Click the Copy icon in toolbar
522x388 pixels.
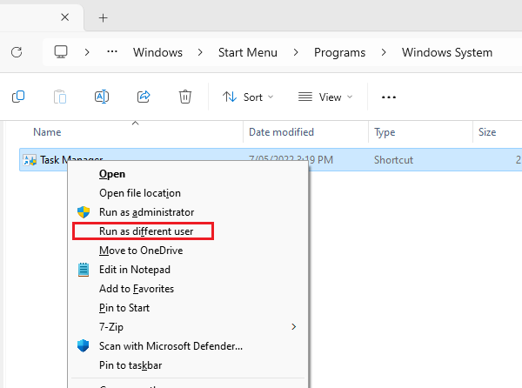click(18, 97)
